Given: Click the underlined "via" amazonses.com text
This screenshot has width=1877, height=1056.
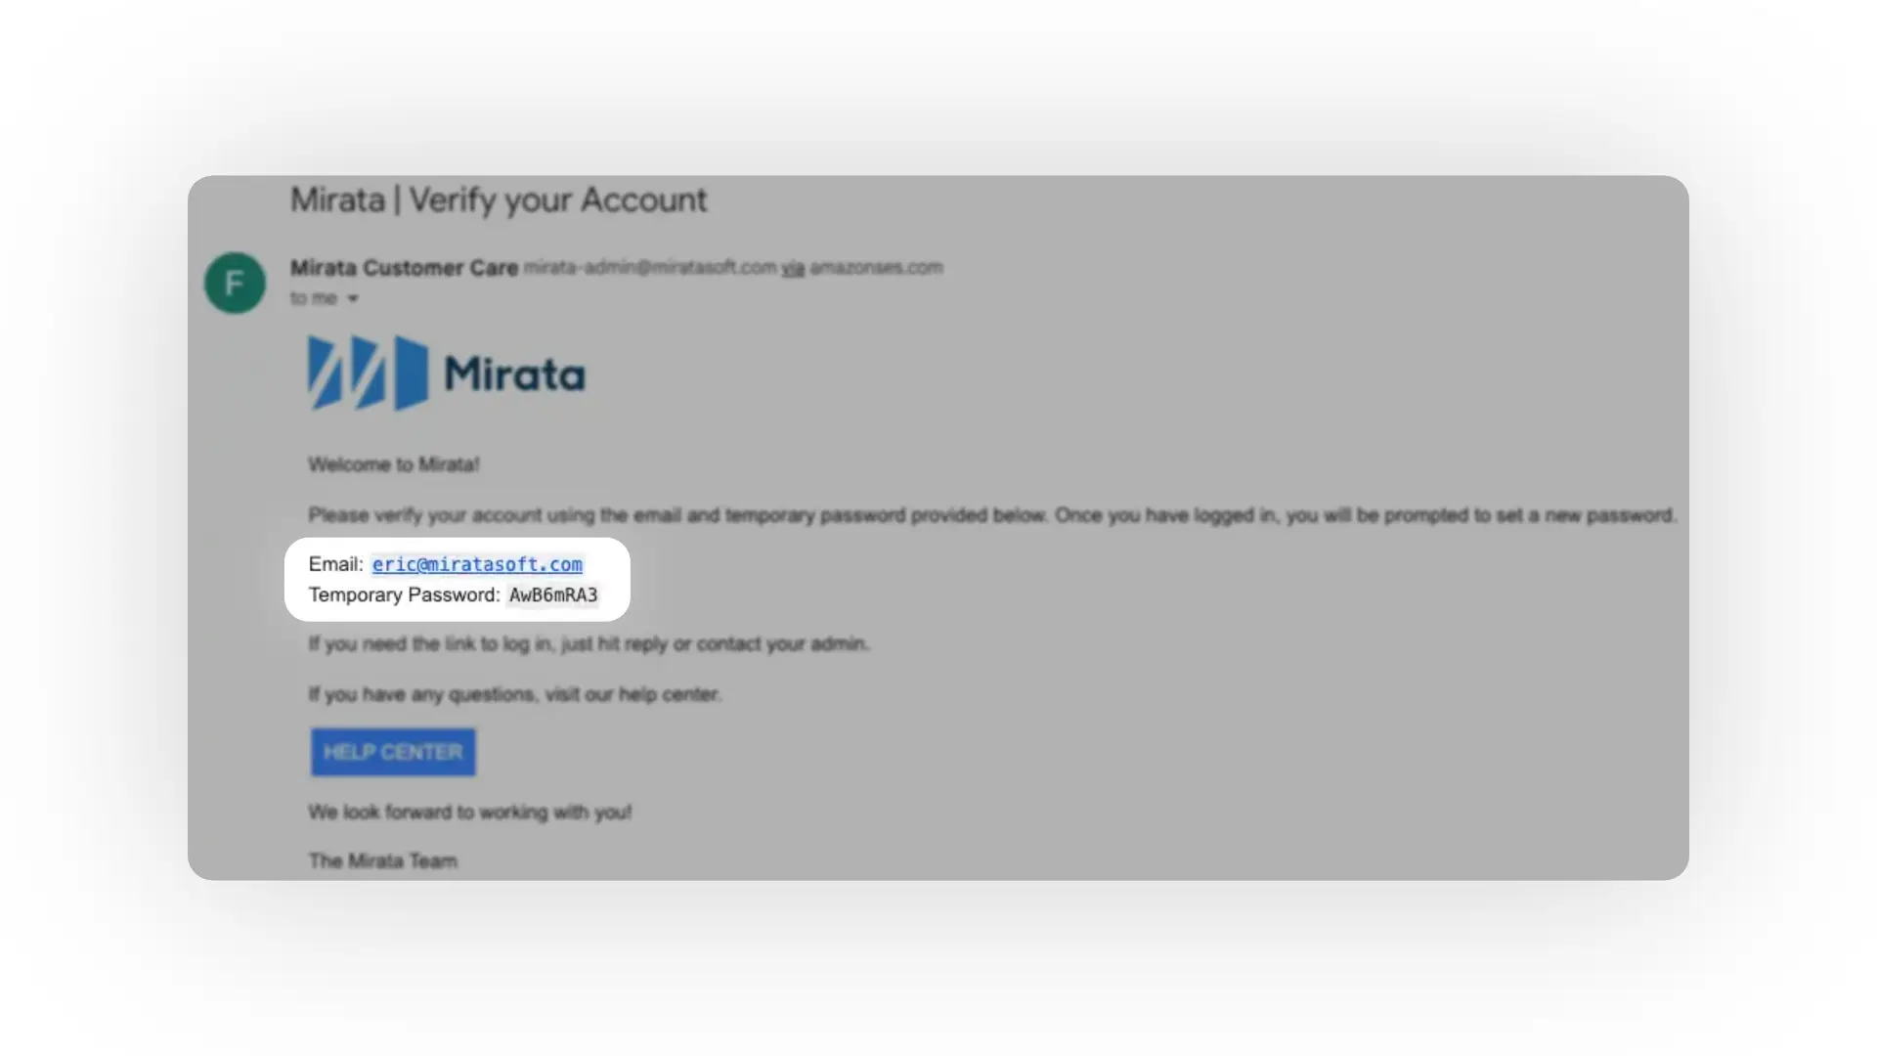Looking at the screenshot, I should pyautogui.click(x=791, y=267).
